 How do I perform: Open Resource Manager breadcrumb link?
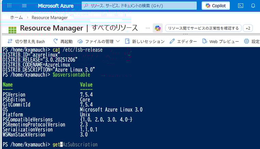[50, 17]
